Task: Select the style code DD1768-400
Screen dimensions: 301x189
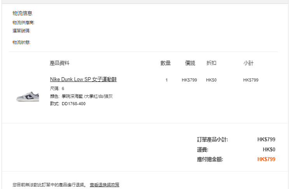Action: coord(74,104)
